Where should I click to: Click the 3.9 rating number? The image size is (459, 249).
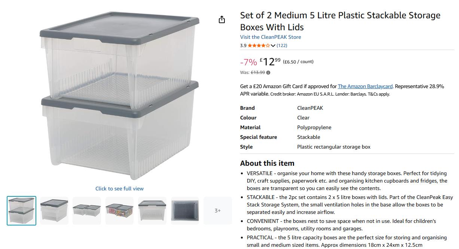243,46
